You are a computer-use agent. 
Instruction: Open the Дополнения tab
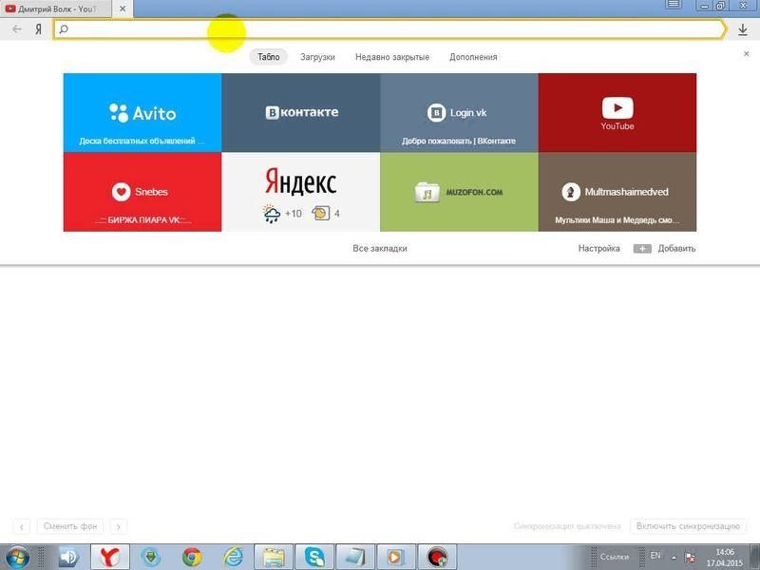click(473, 57)
